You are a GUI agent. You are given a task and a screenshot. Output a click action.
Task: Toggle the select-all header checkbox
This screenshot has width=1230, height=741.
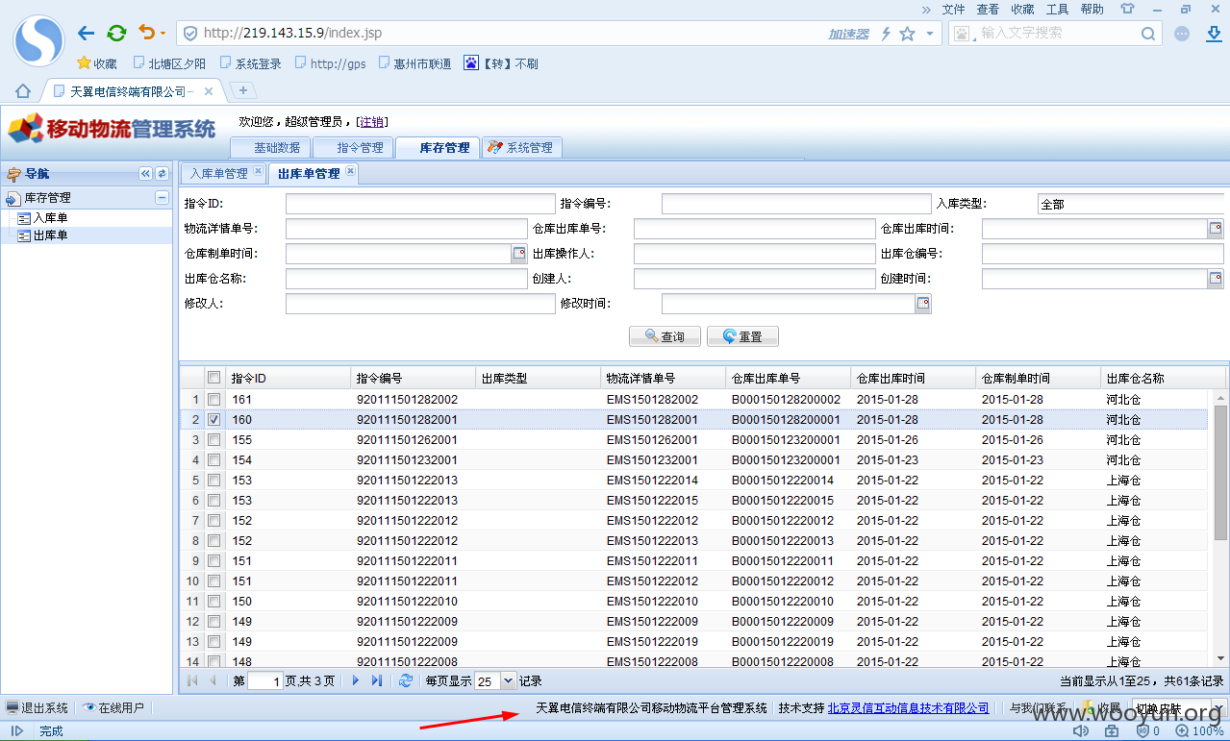coord(214,378)
